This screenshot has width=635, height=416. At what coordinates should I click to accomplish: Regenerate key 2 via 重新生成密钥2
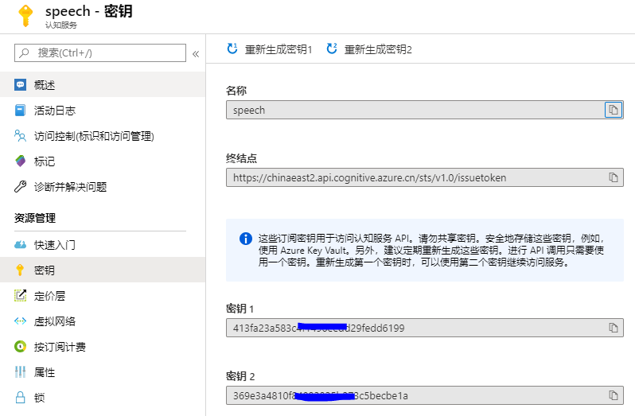pyautogui.click(x=369, y=49)
